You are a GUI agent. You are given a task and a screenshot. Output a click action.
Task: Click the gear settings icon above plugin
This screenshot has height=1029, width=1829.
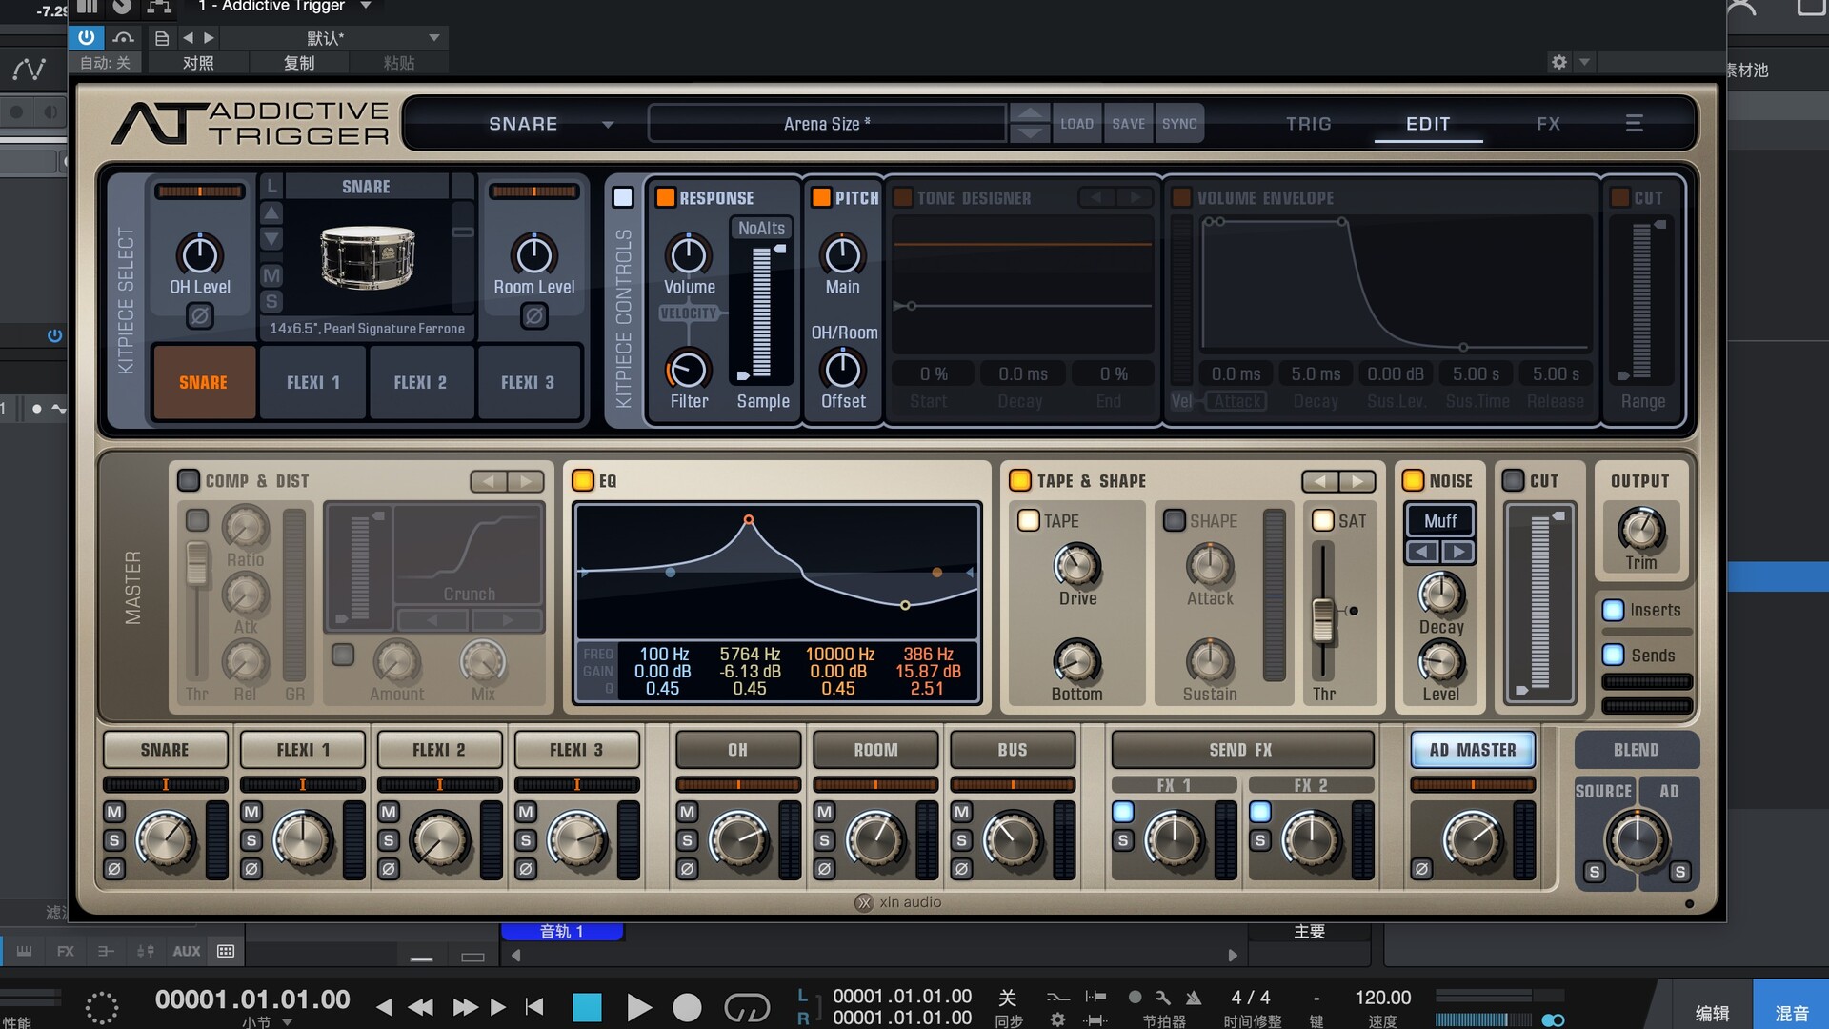(x=1558, y=62)
